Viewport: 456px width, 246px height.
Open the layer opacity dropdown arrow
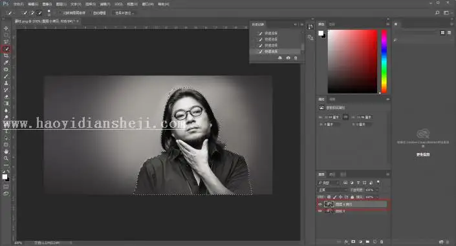[x=377, y=190]
